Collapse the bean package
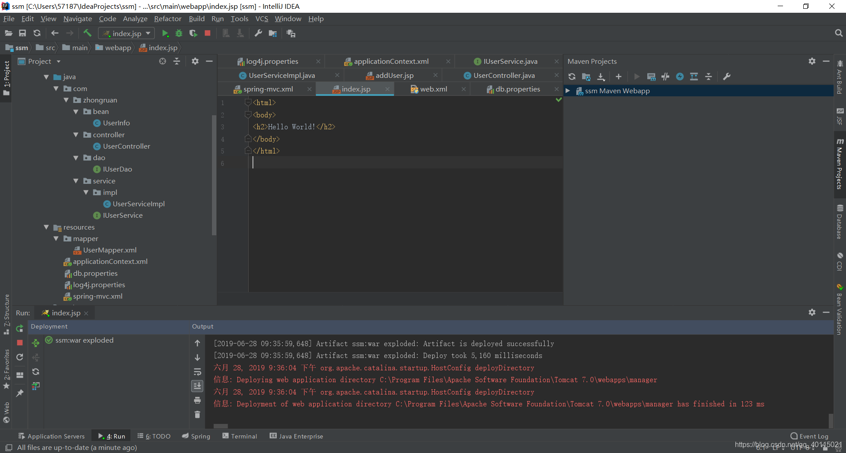Image resolution: width=846 pixels, height=453 pixels. pyautogui.click(x=76, y=112)
